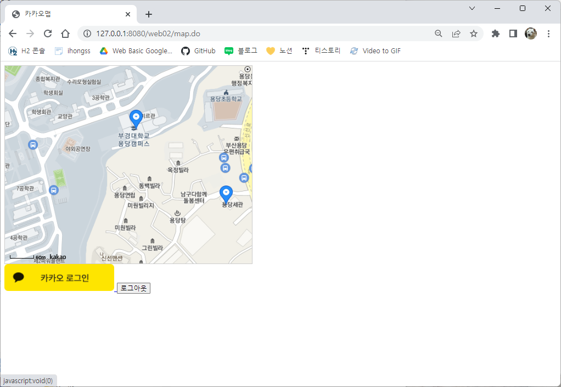Screen dimensions: 561x387
Task: Click the 로그아웃 button
Action: 133,288
